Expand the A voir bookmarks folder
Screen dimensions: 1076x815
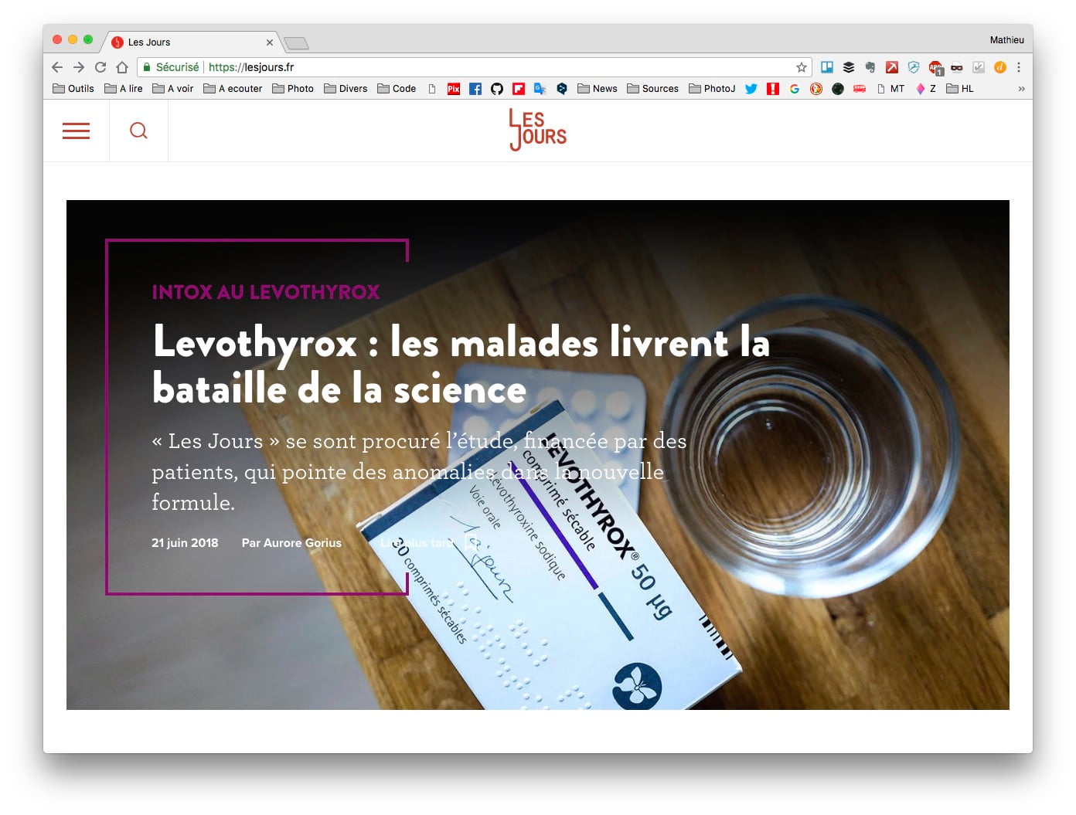[x=173, y=89]
